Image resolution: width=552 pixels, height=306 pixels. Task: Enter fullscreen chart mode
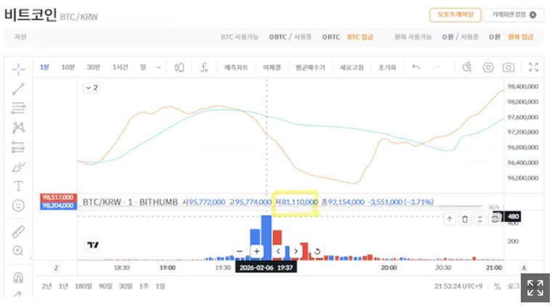pos(533,67)
